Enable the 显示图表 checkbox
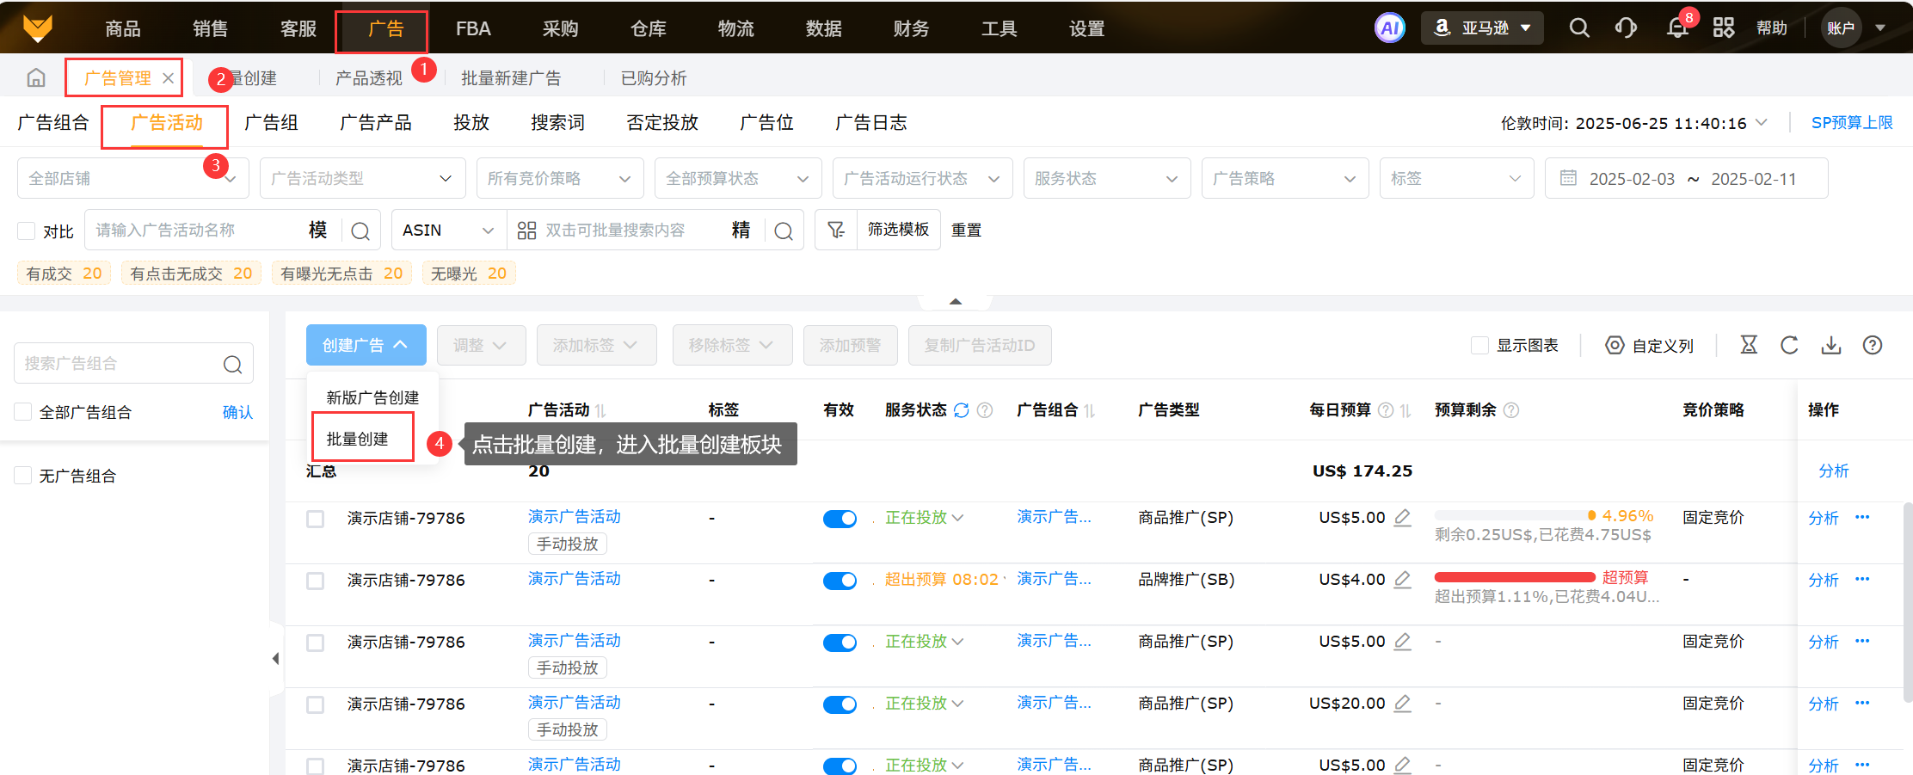 click(x=1479, y=345)
